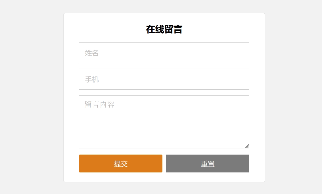This screenshot has height=194, width=322.
Task: Click the 手机 placeholder text
Action: 92,79
